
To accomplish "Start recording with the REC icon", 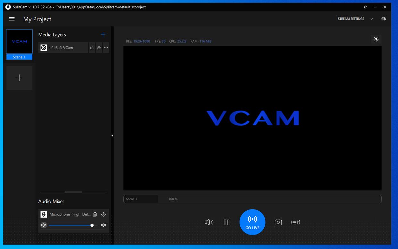I will tap(295, 222).
